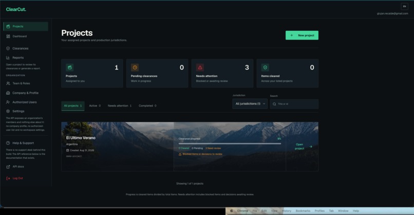The image size is (414, 215).
Task: Click the magnifier icon in the search box
Action: pos(274,104)
